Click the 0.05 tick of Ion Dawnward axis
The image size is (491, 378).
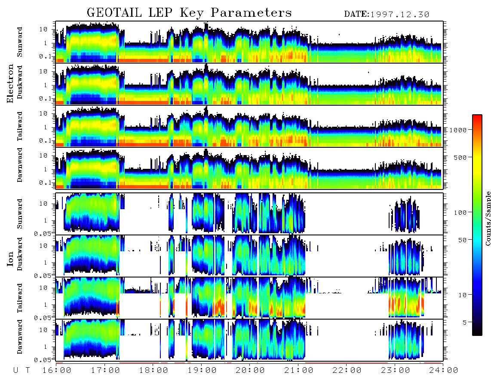pyautogui.click(x=43, y=360)
